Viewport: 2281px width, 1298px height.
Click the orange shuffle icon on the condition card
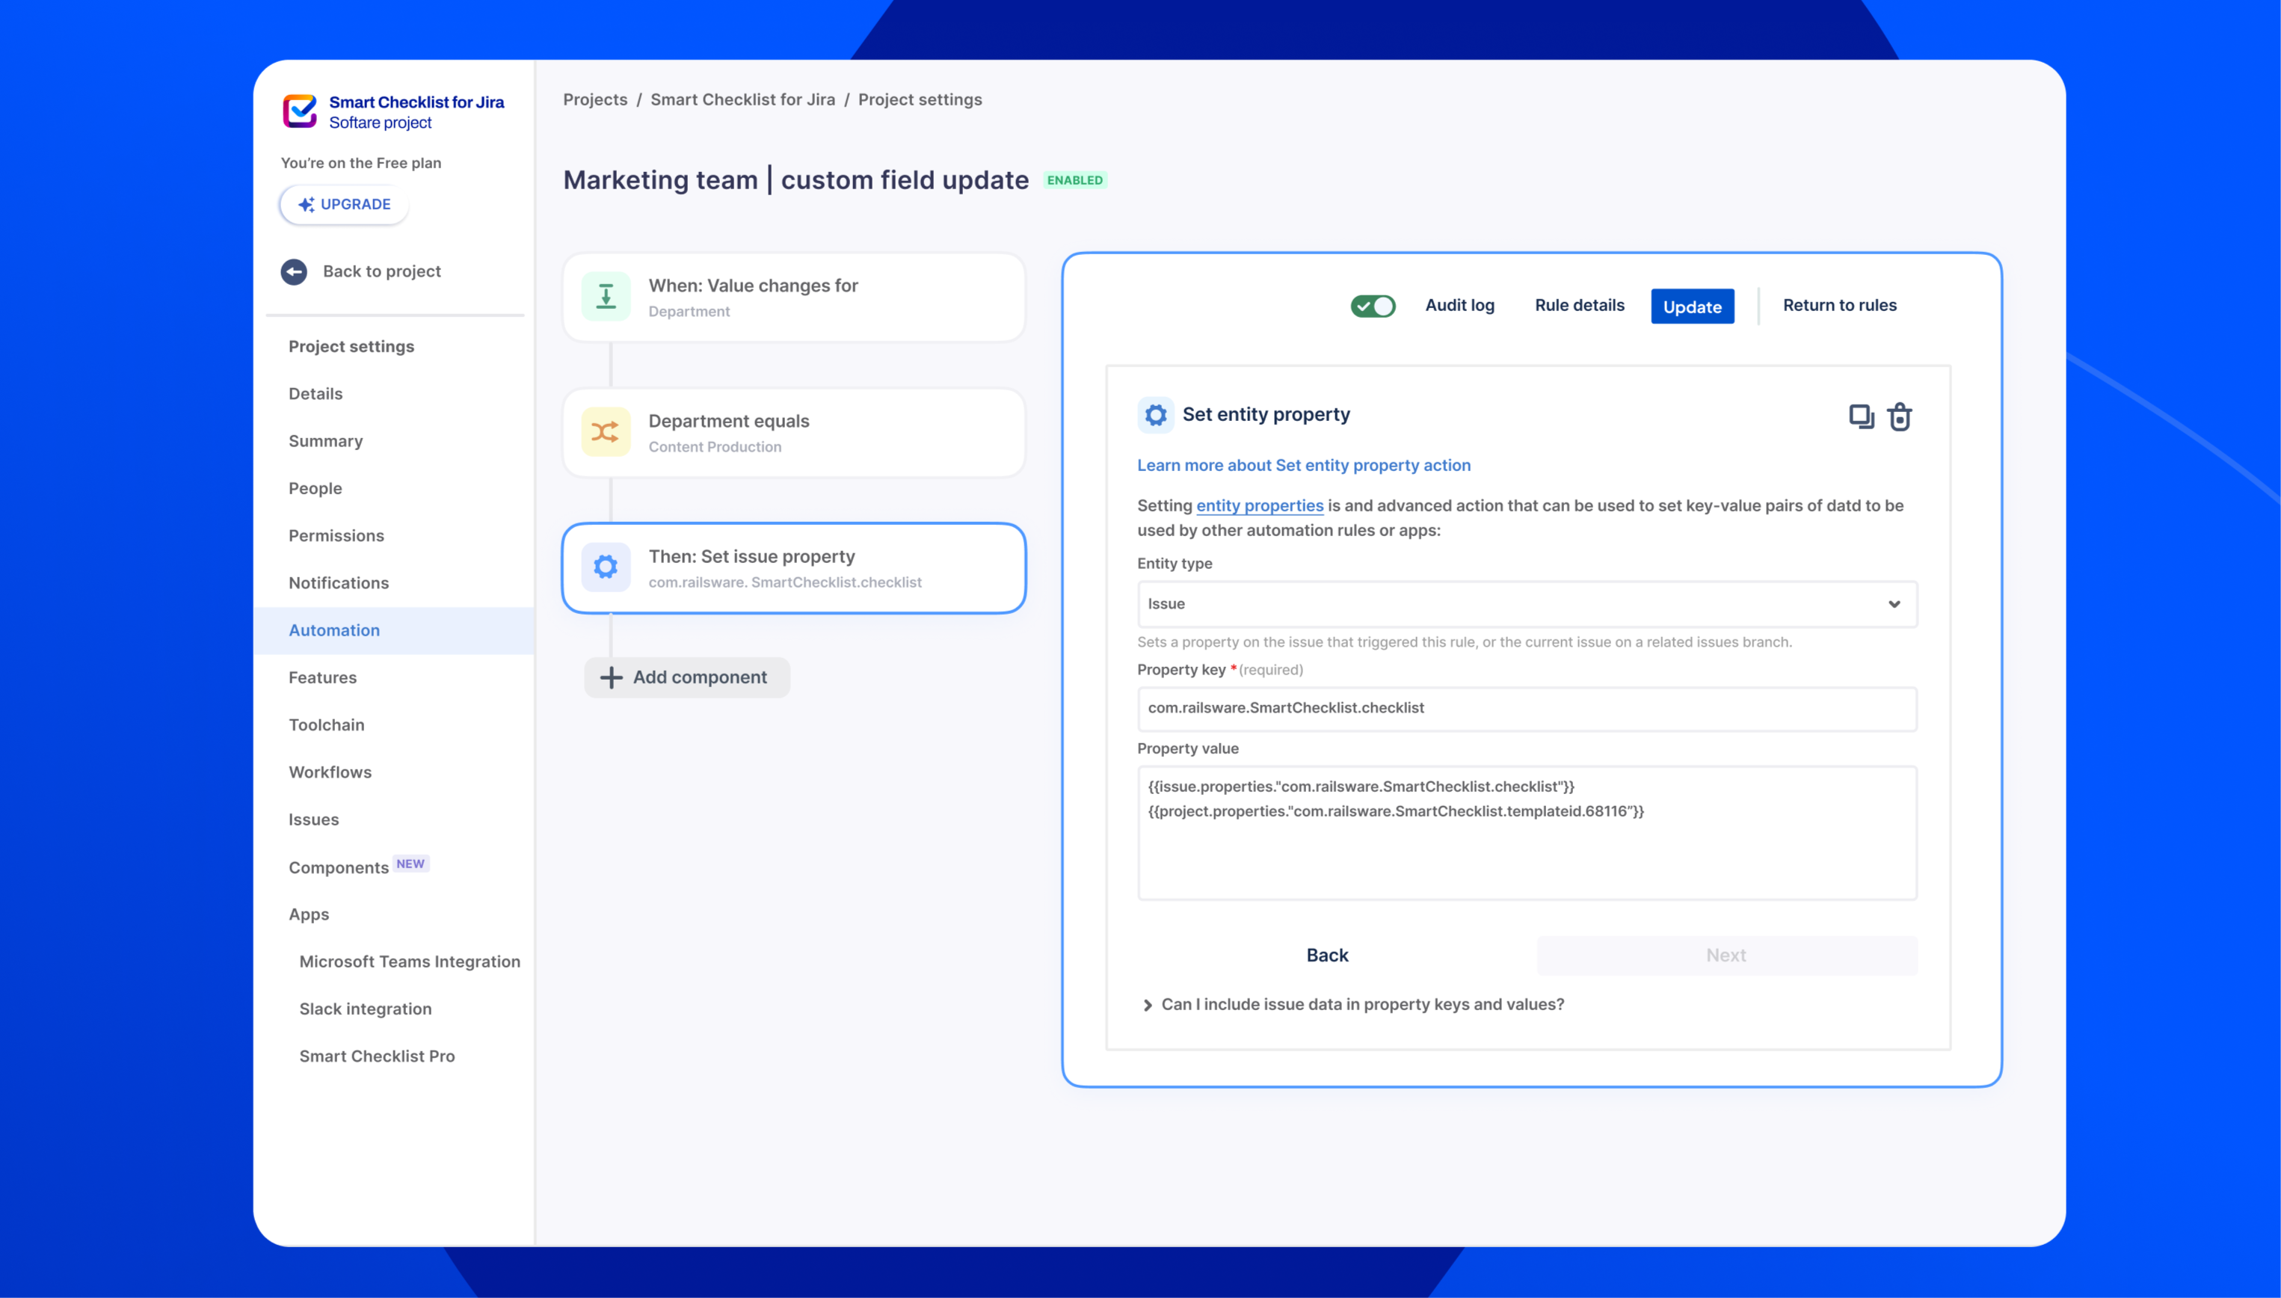click(x=606, y=432)
